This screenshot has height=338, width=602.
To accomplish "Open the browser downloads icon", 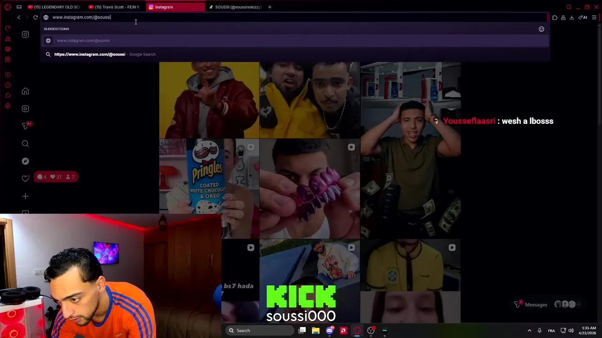I will (x=571, y=17).
